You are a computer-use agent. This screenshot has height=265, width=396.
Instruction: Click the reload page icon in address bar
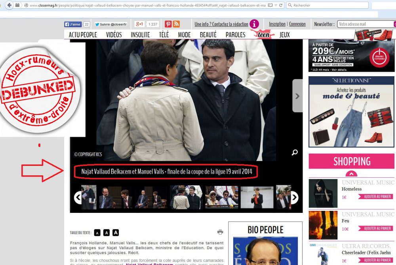click(281, 5)
